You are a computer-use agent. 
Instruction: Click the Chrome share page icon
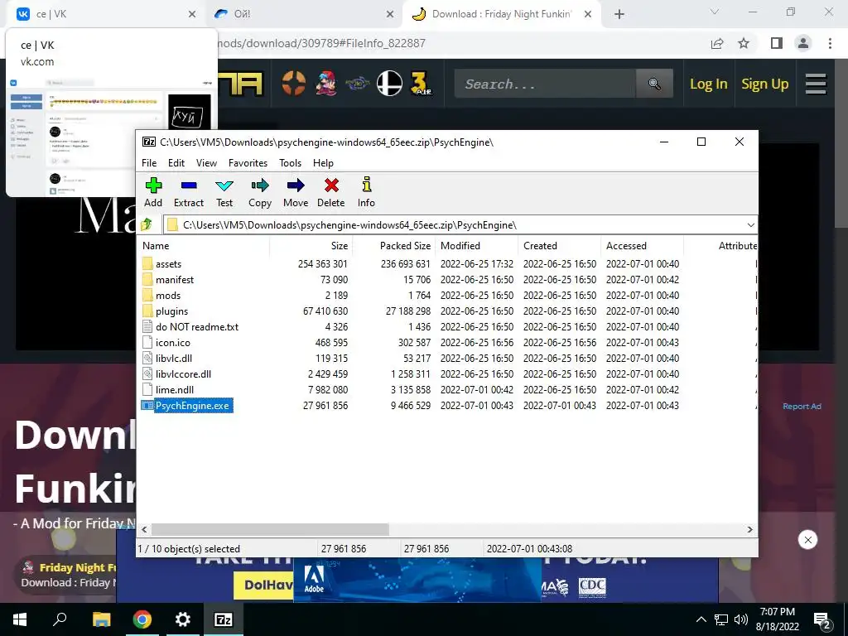point(717,43)
